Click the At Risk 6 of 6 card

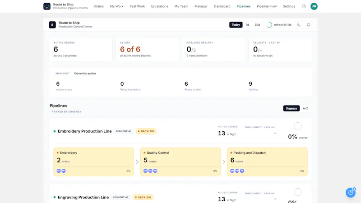(148, 49)
